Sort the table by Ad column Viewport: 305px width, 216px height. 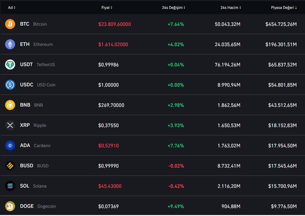click(12, 8)
